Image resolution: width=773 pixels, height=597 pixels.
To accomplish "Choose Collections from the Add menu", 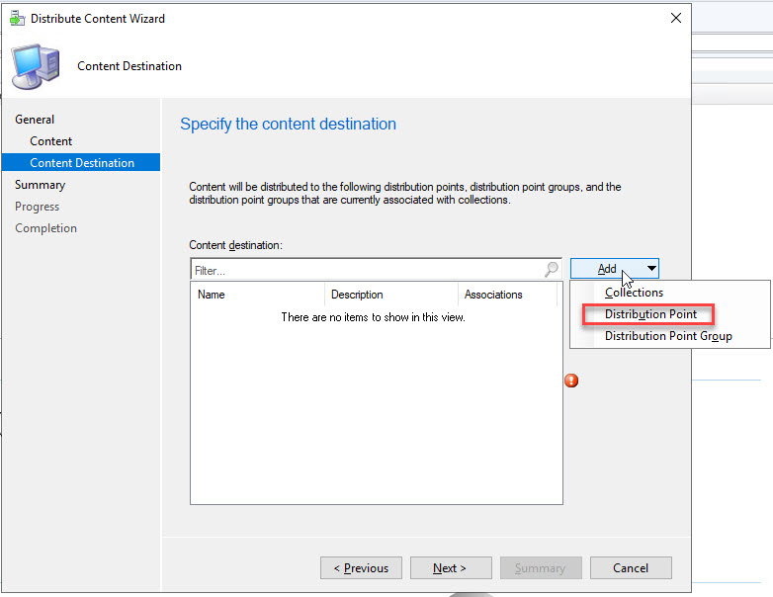I will pyautogui.click(x=634, y=293).
